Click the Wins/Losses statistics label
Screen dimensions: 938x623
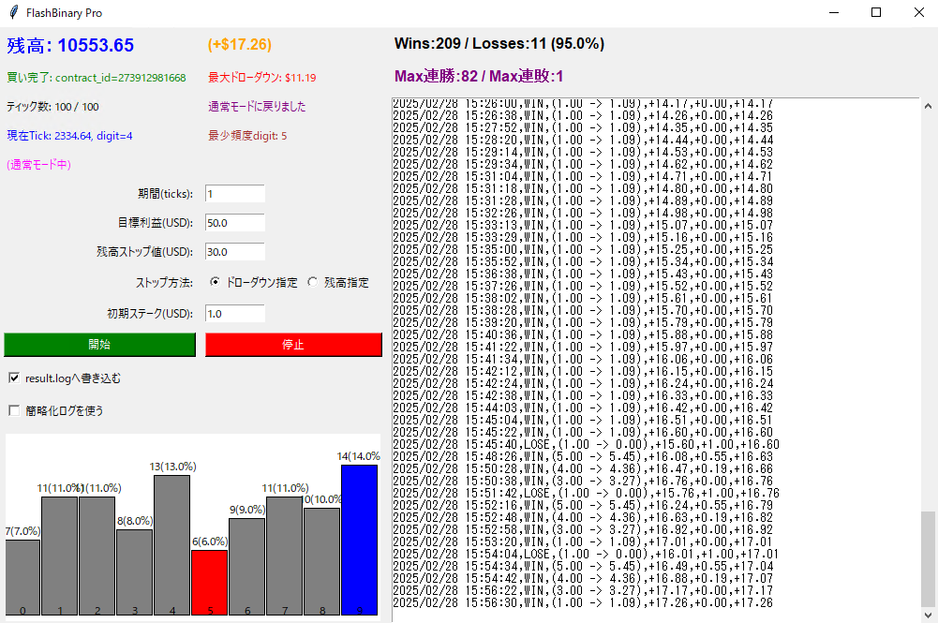(499, 44)
